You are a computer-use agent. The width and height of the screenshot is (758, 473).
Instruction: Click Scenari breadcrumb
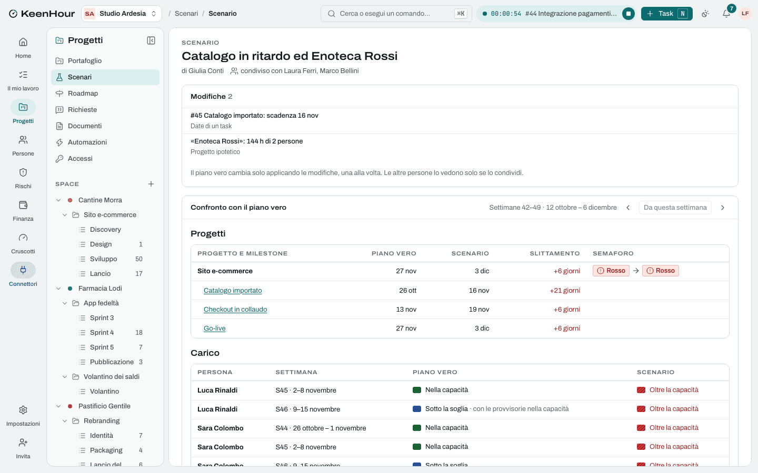(x=186, y=14)
